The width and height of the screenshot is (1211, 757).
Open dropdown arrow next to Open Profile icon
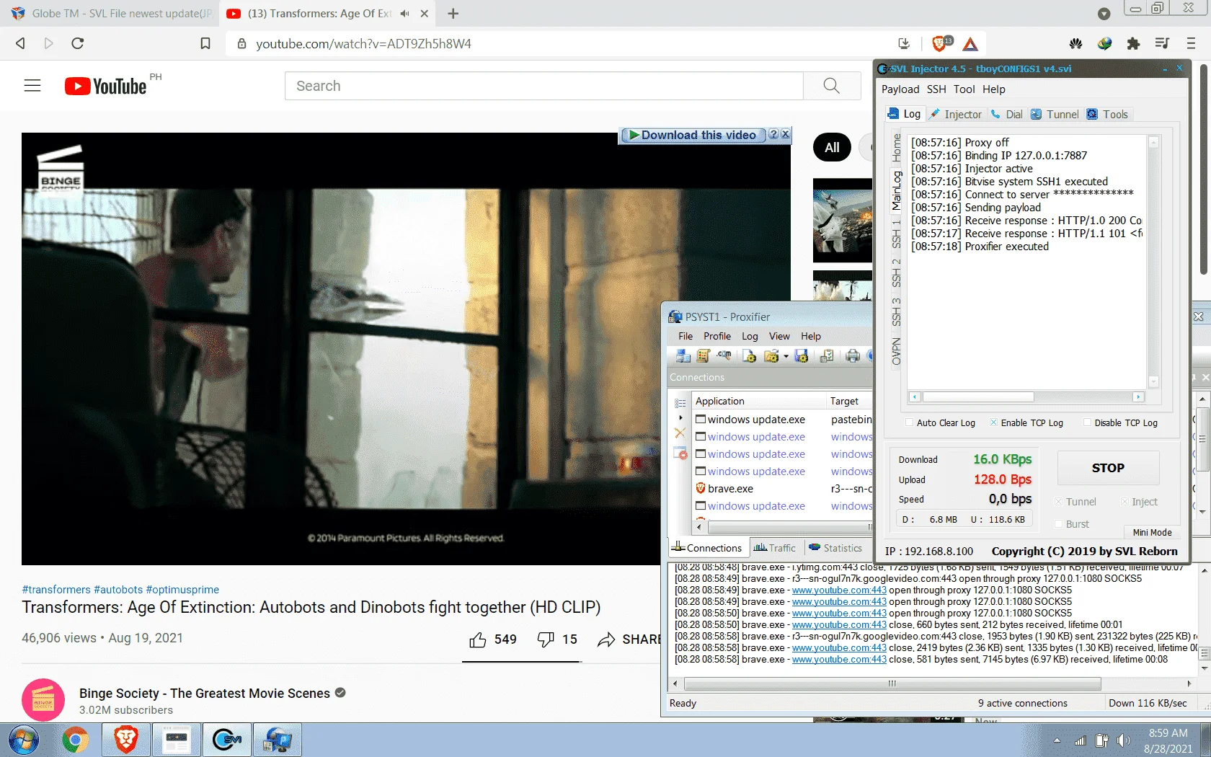pyautogui.click(x=786, y=356)
